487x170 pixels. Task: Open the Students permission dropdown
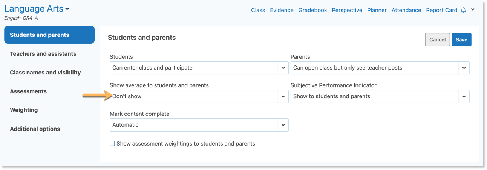[x=199, y=68]
